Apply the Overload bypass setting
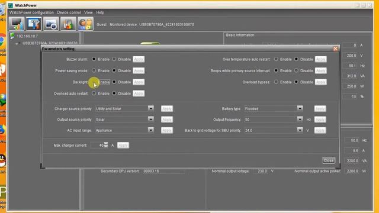The width and height of the screenshot is (379, 213). click(321, 82)
